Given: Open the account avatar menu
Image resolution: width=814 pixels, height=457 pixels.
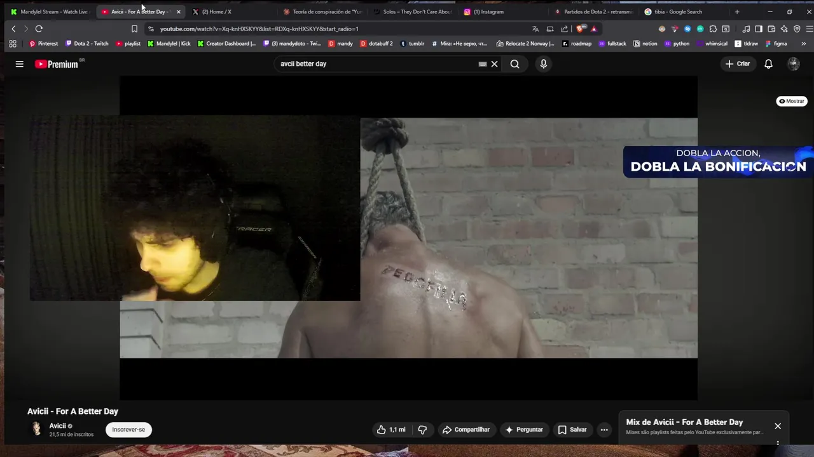Looking at the screenshot, I should 793,63.
